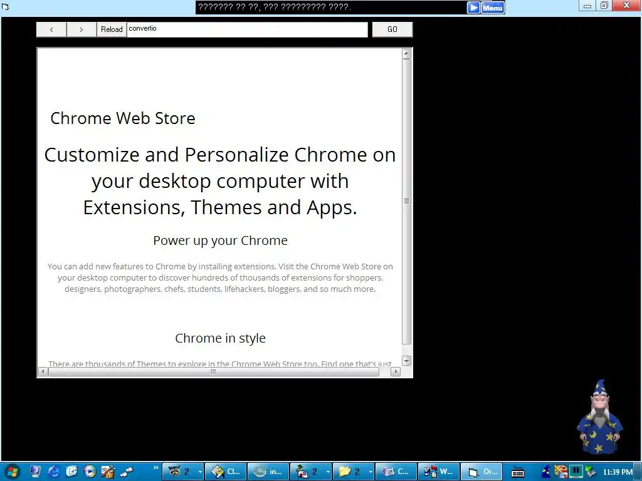Open the on-screen keyboard tray icon
Screen dimensions: 642x481
click(x=518, y=472)
